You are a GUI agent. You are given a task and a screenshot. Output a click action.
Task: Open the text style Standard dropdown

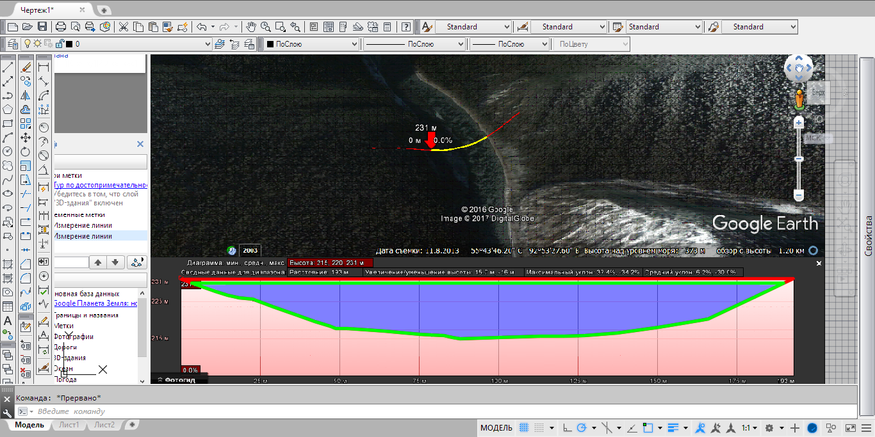pos(473,27)
